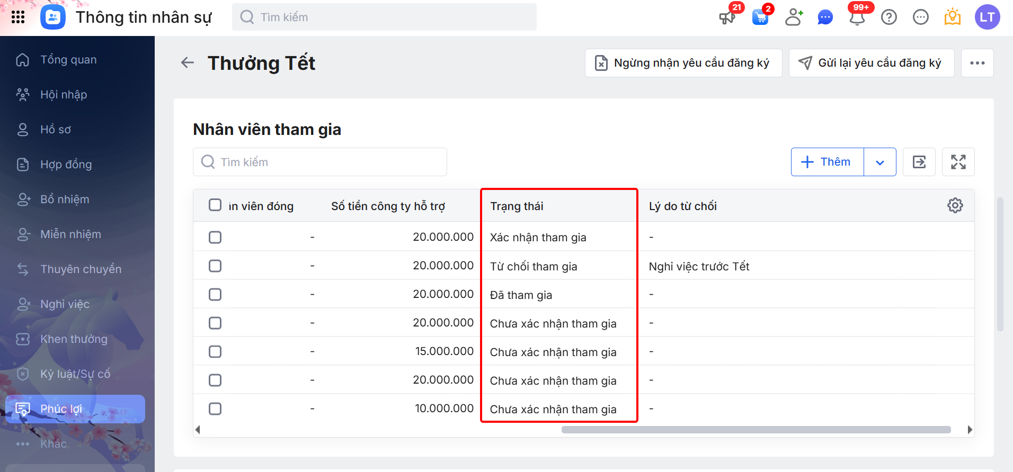Expand the table to fullscreen
1013x472 pixels.
958,162
